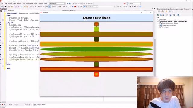
Task: Click the Pause program icon
Action: click(73, 7)
